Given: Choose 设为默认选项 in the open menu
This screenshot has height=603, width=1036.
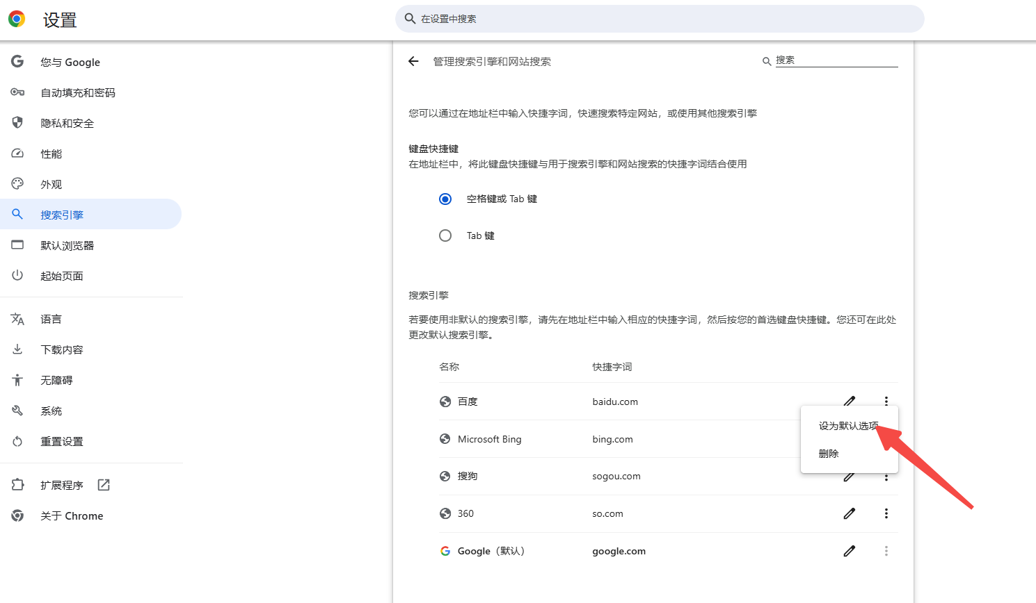Looking at the screenshot, I should (845, 424).
